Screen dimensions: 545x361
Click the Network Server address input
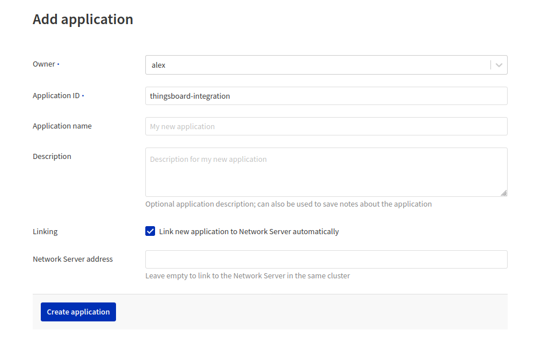[x=326, y=259]
